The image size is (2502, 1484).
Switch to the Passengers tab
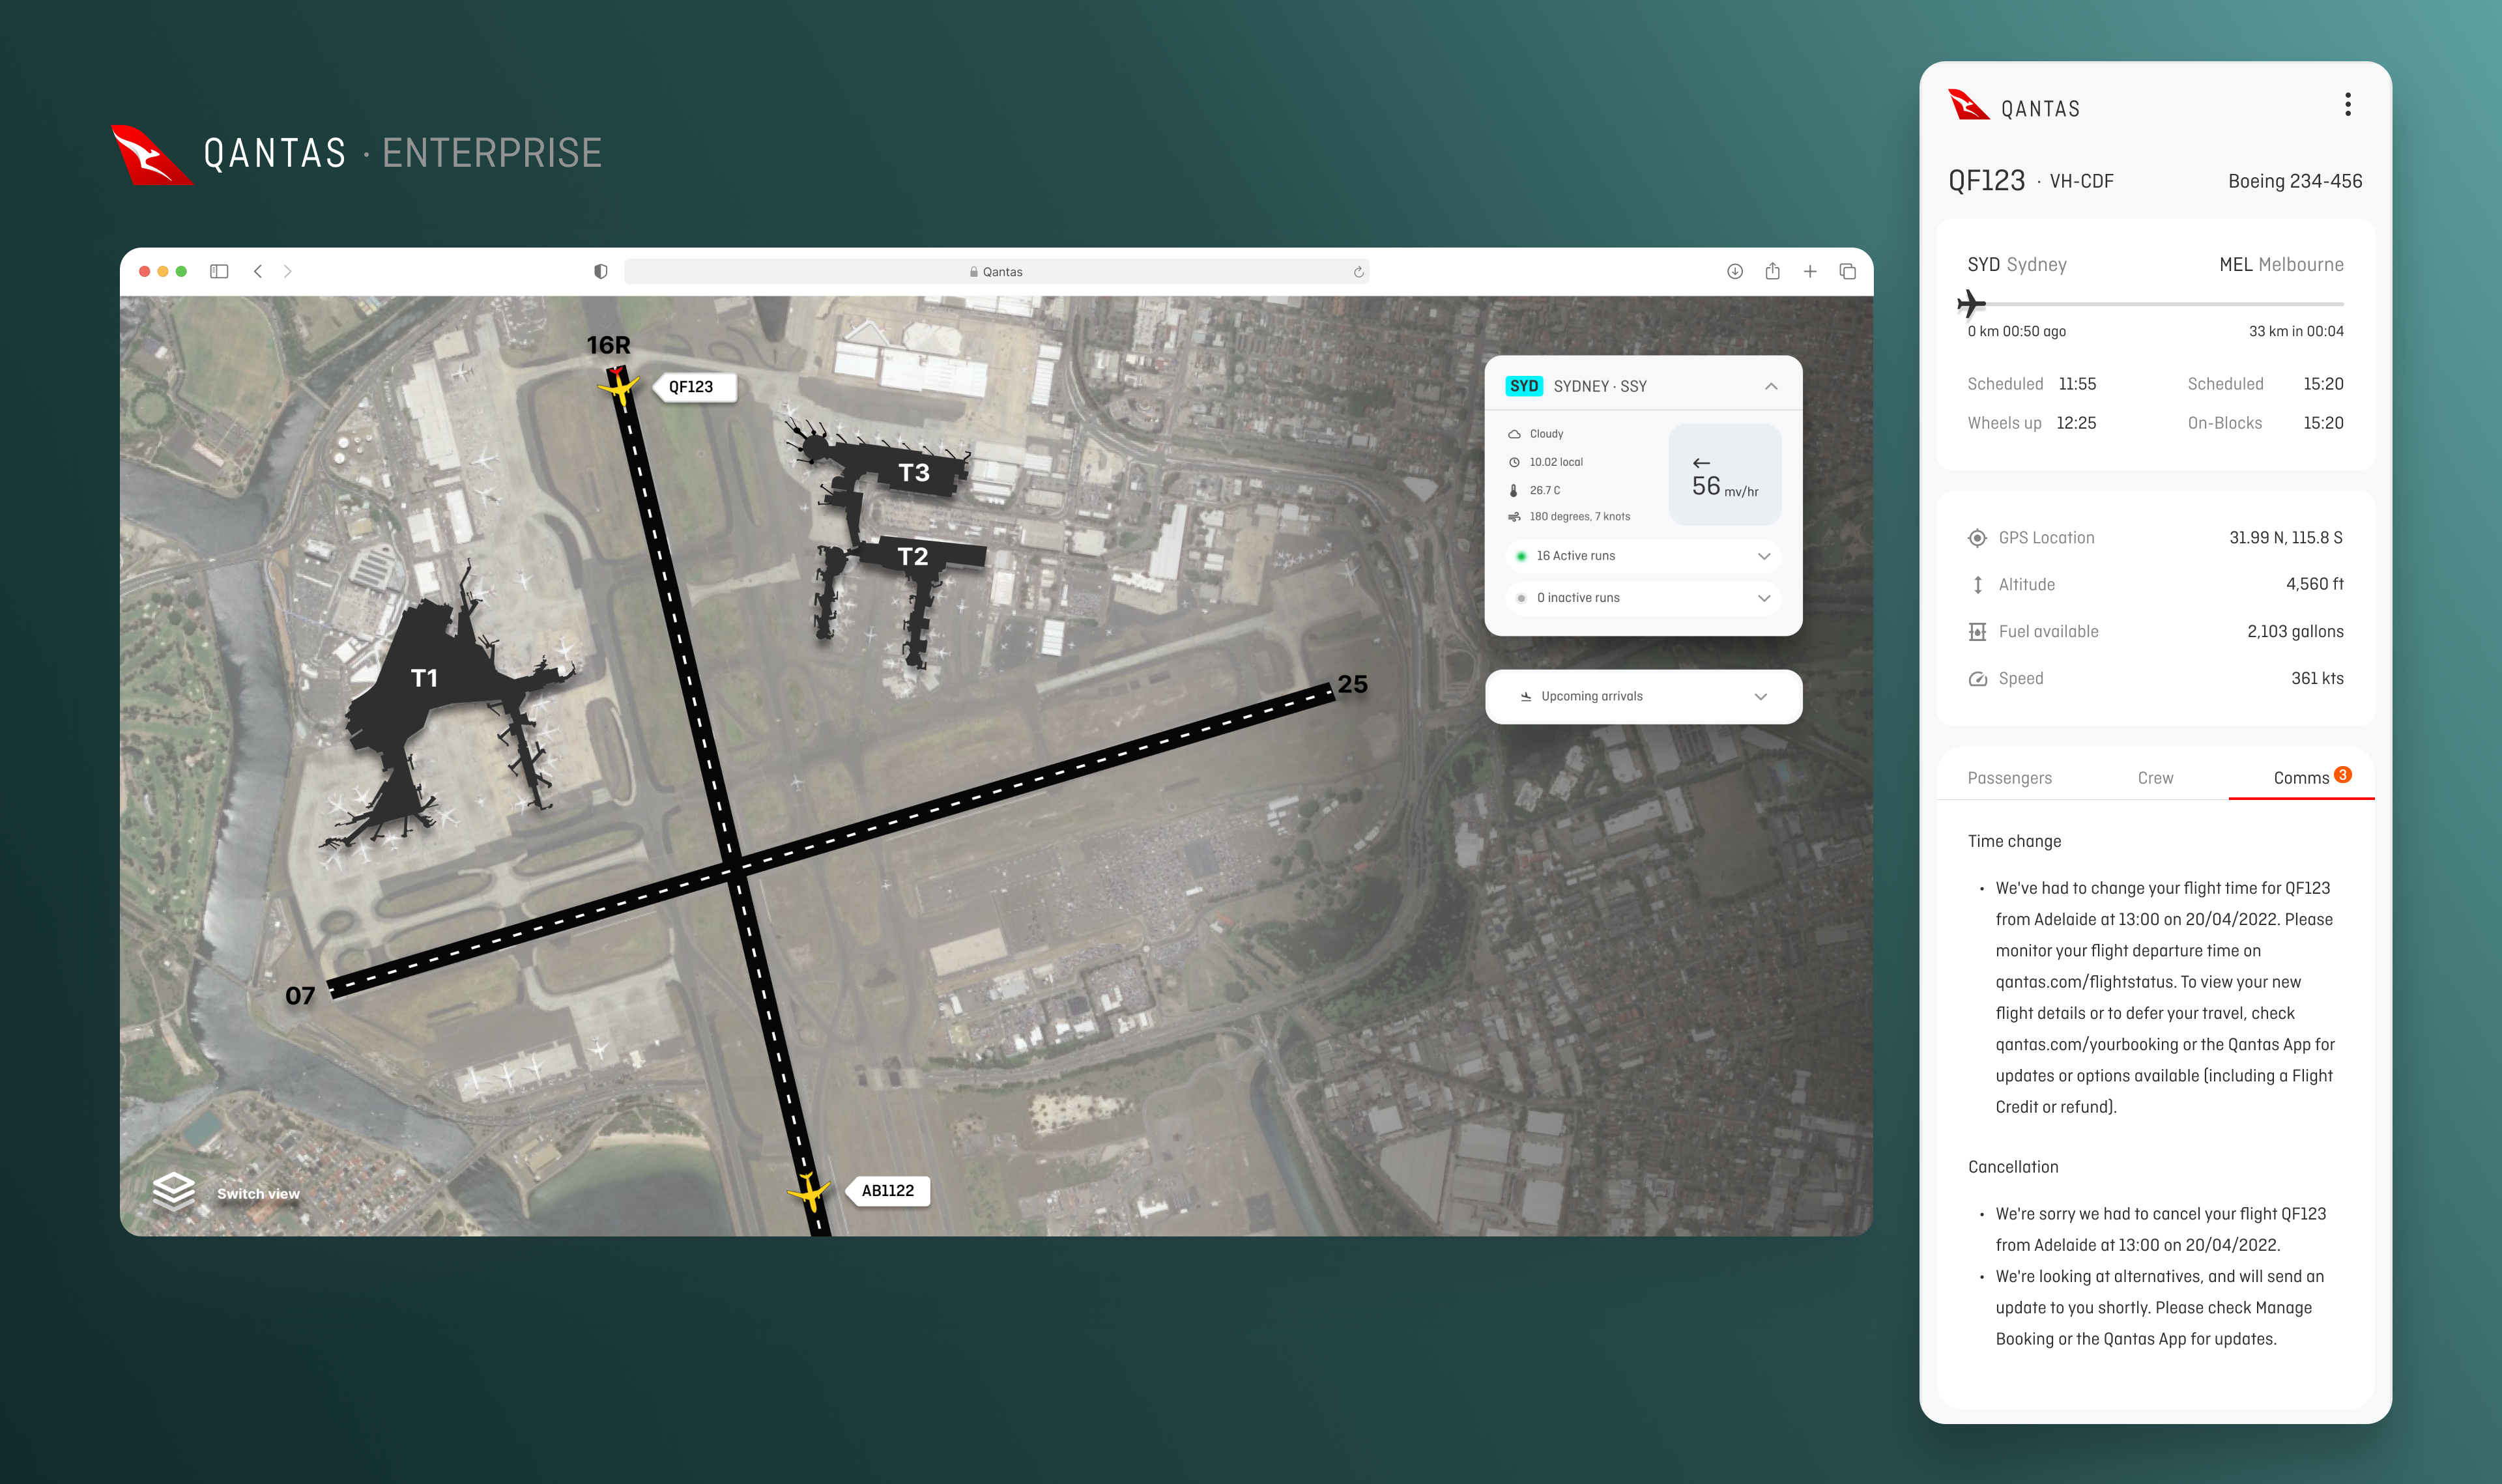point(2009,778)
